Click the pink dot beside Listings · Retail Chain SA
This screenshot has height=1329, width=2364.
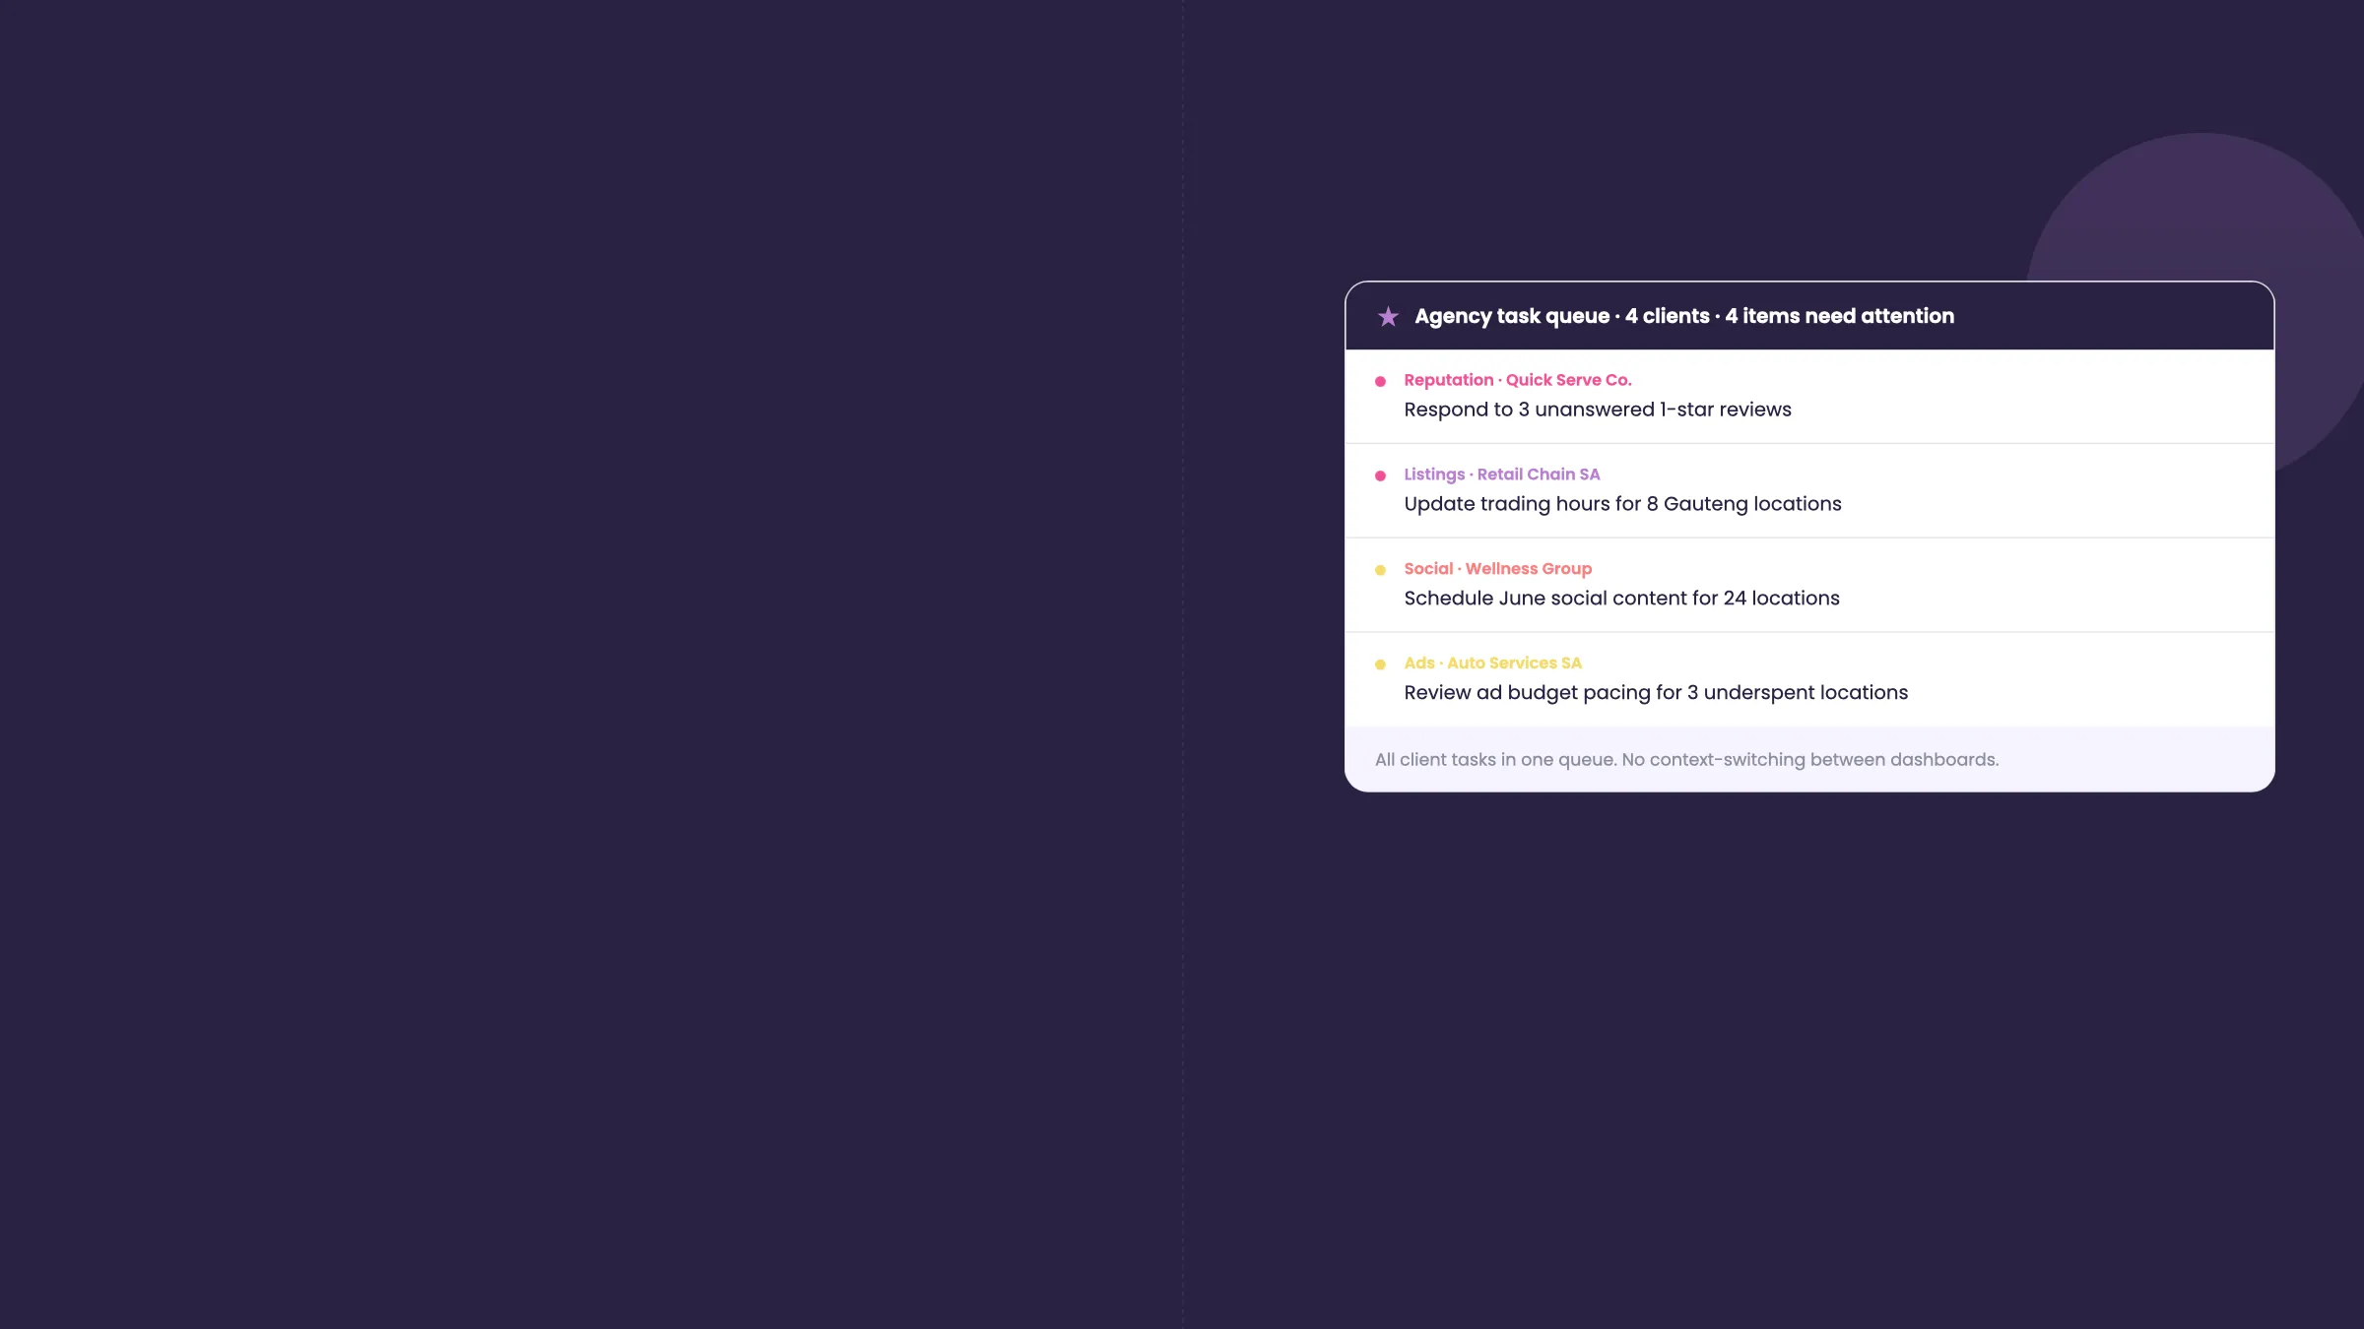(x=1380, y=475)
